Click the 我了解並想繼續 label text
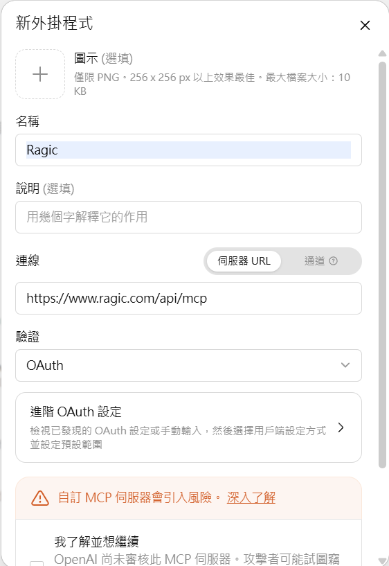Viewport: 389px width, 566px height. [x=97, y=542]
